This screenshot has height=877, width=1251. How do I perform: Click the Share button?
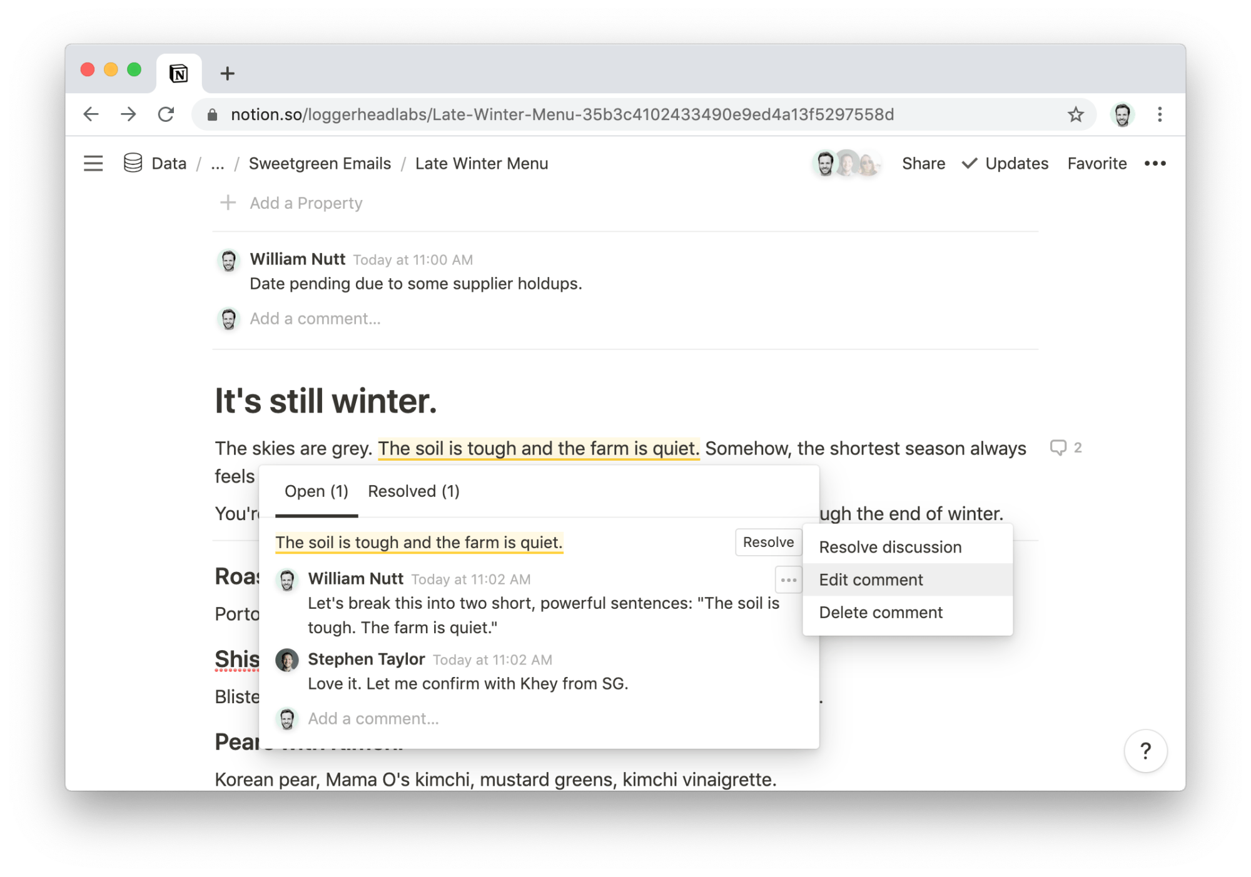(x=923, y=164)
